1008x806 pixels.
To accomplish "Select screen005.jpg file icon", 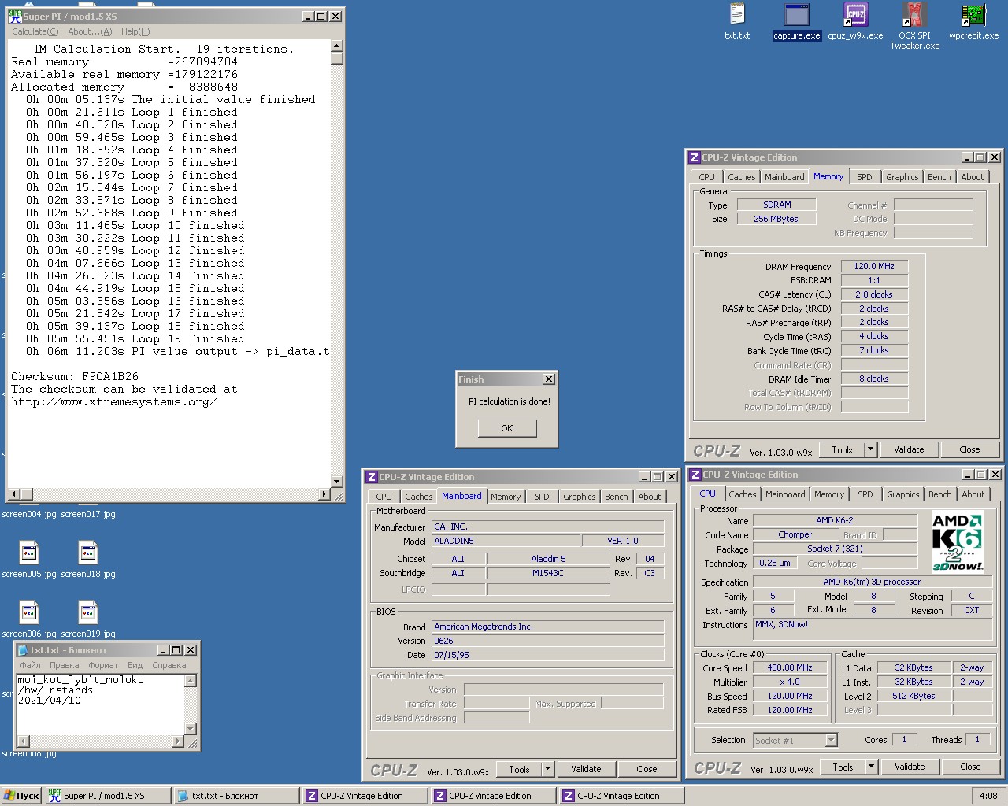I will pyautogui.click(x=29, y=560).
